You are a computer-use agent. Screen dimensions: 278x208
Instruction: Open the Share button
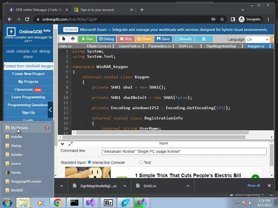pyautogui.click(x=144, y=39)
